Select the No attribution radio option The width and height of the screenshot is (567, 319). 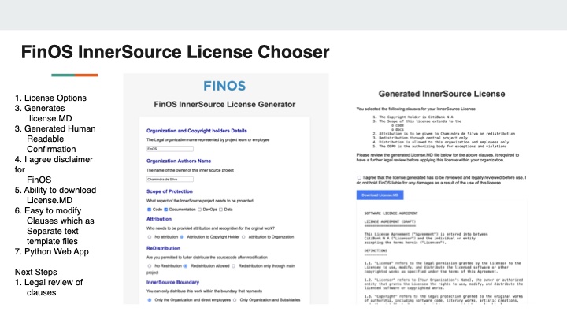pyautogui.click(x=150, y=237)
